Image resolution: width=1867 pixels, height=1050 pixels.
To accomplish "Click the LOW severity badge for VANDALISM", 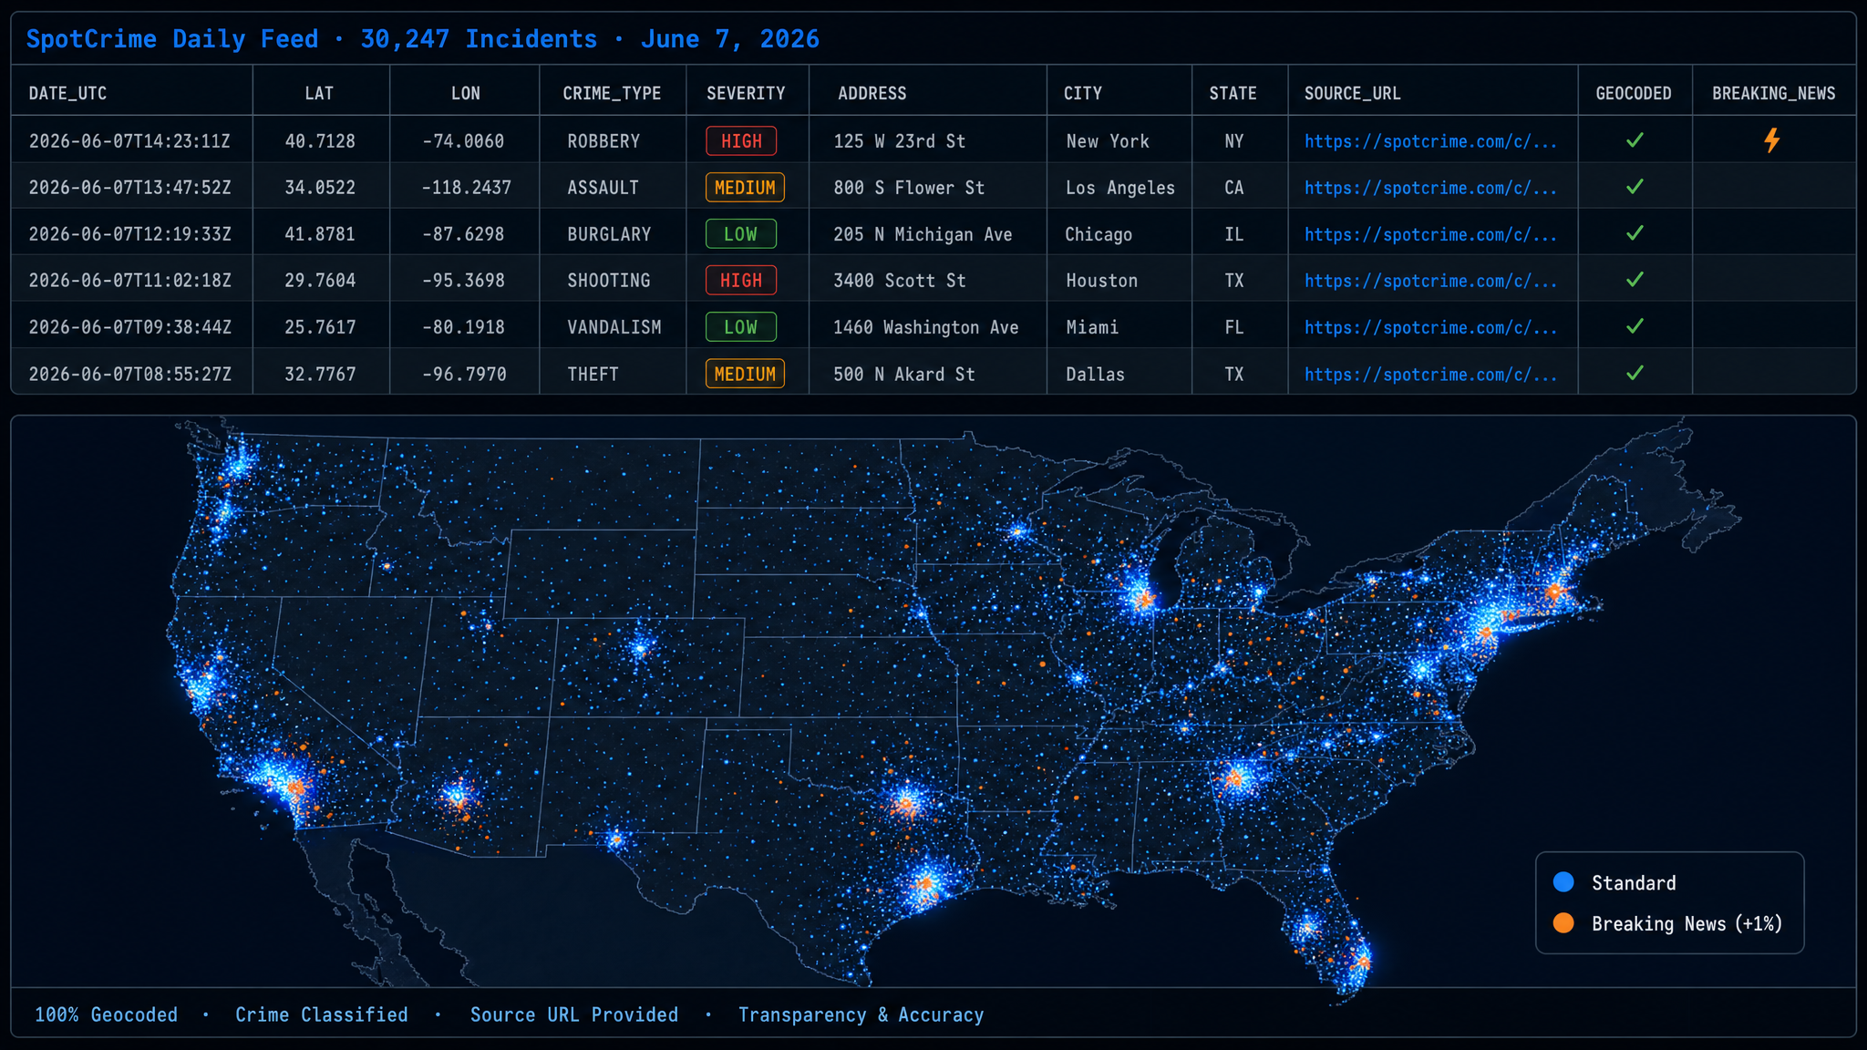I will point(741,327).
